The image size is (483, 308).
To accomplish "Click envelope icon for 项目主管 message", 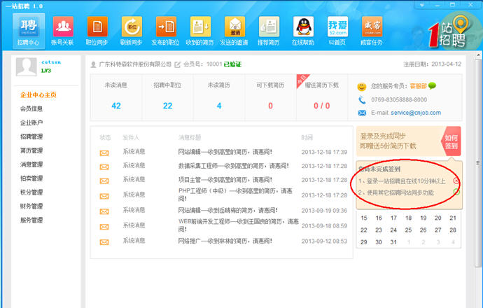I will [104, 181].
